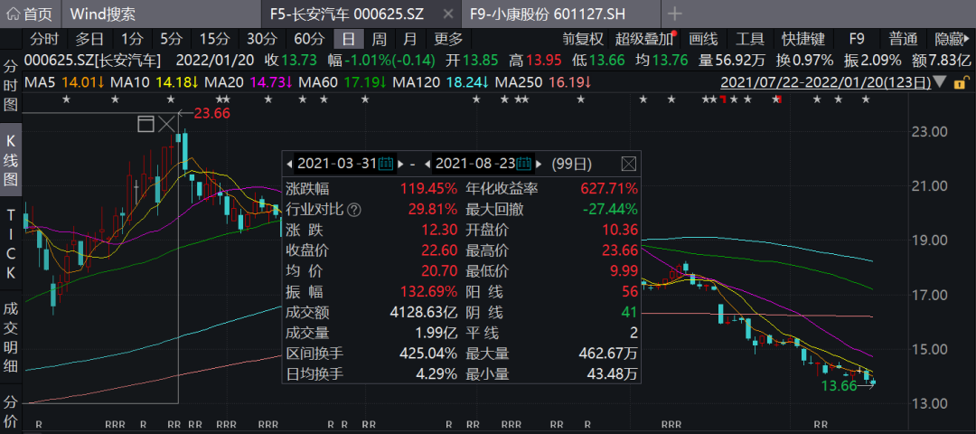The image size is (976, 434).
Task: Close the interval statistics popup
Action: (x=629, y=164)
